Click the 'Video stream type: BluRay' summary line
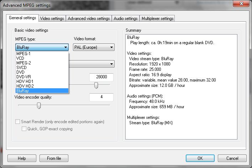This screenshot has width=252, height=168. pos(151,59)
